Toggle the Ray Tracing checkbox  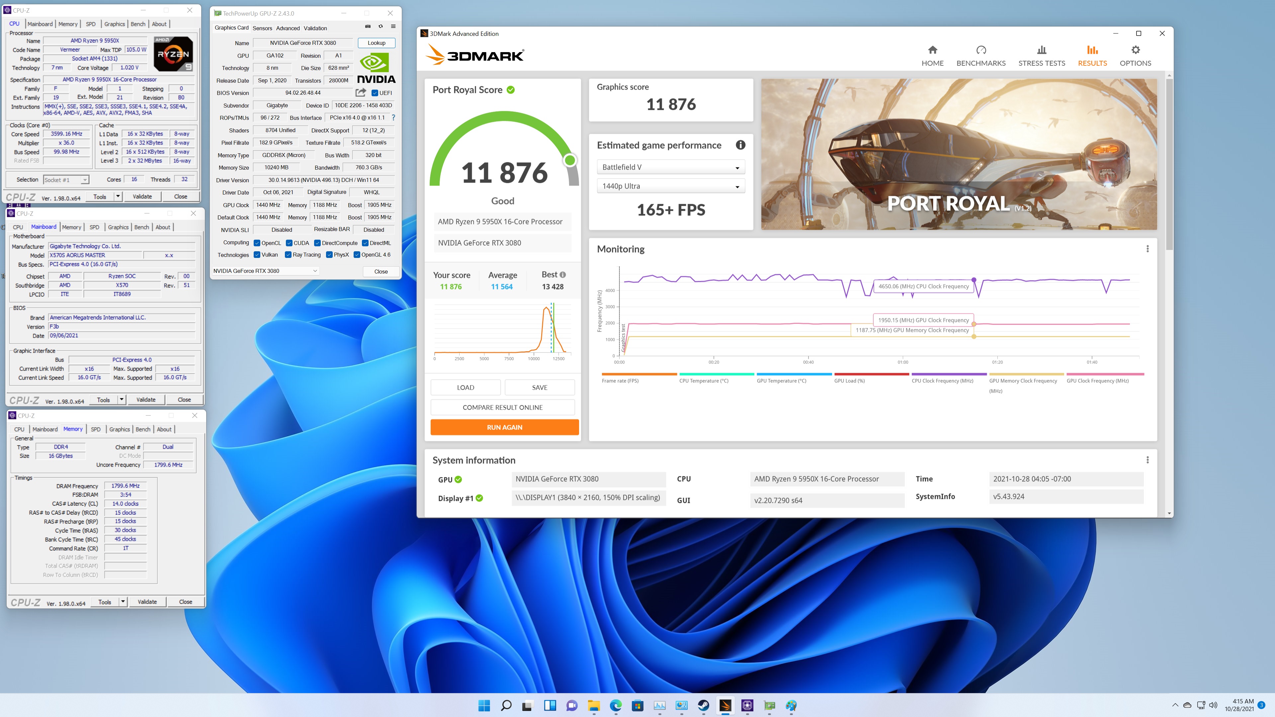point(288,255)
